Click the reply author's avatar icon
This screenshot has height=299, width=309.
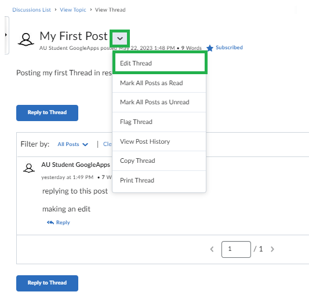[x=29, y=168]
